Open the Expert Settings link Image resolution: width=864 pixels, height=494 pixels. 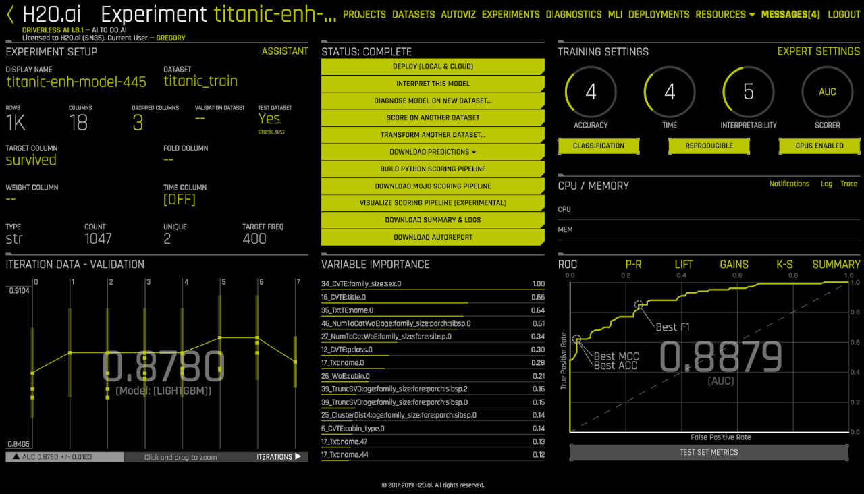coord(818,51)
